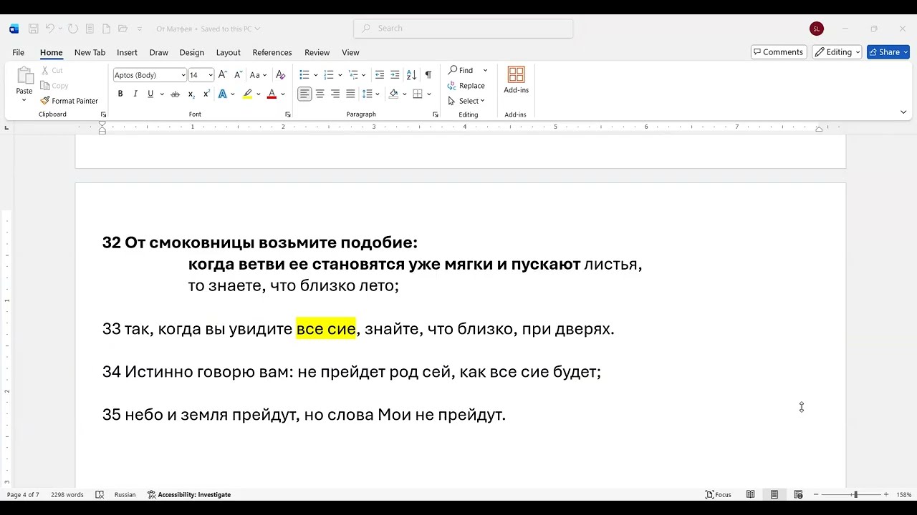Decrease font size with the Shrink Font icon
Screen dimensions: 917x515
tap(237, 74)
